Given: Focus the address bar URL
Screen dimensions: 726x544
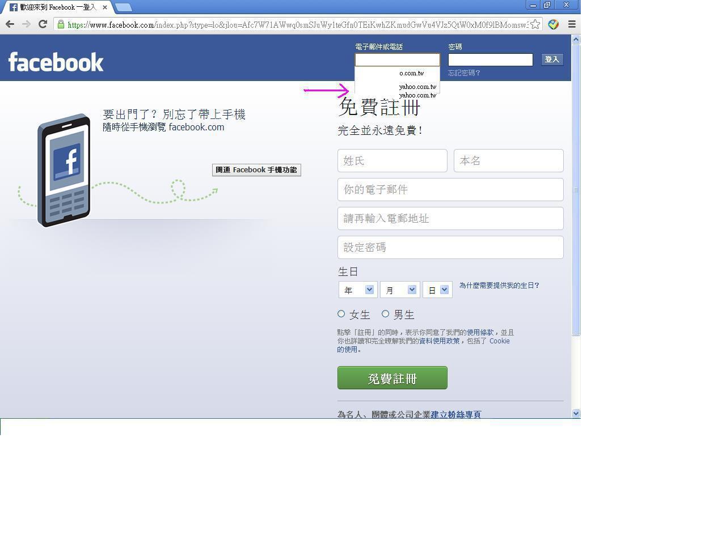Looking at the screenshot, I should coord(298,25).
